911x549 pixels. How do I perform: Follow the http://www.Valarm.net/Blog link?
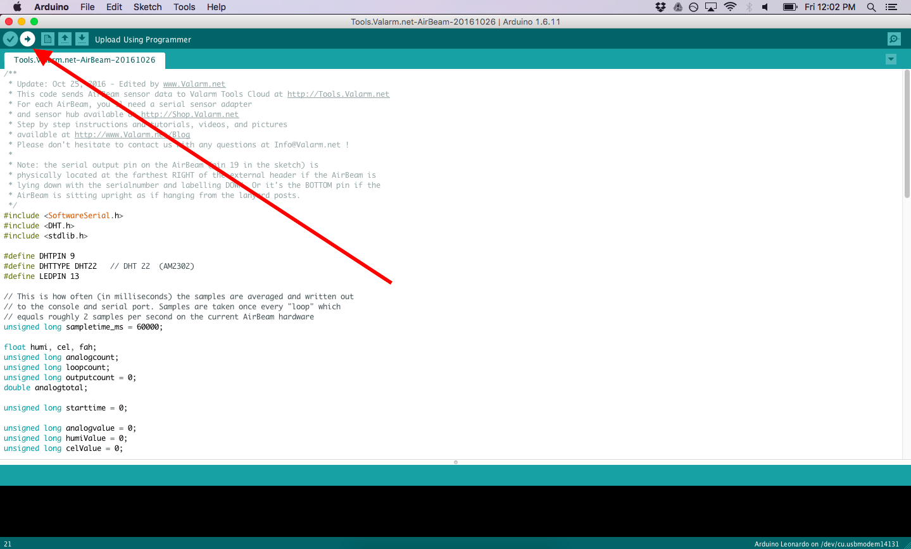click(x=132, y=135)
